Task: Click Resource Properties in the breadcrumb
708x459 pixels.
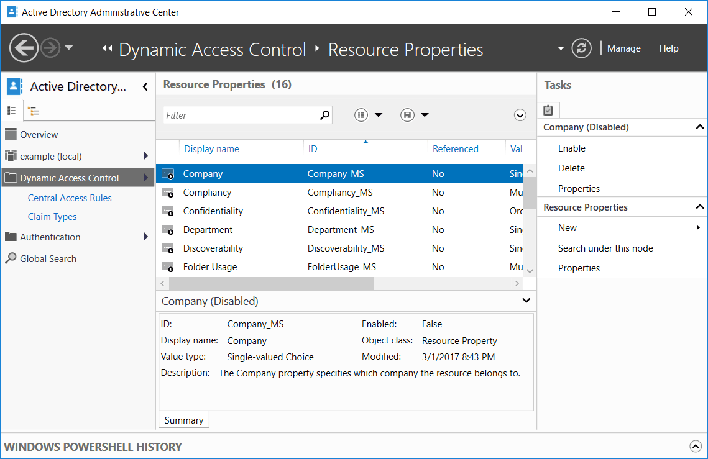Action: 405,49
